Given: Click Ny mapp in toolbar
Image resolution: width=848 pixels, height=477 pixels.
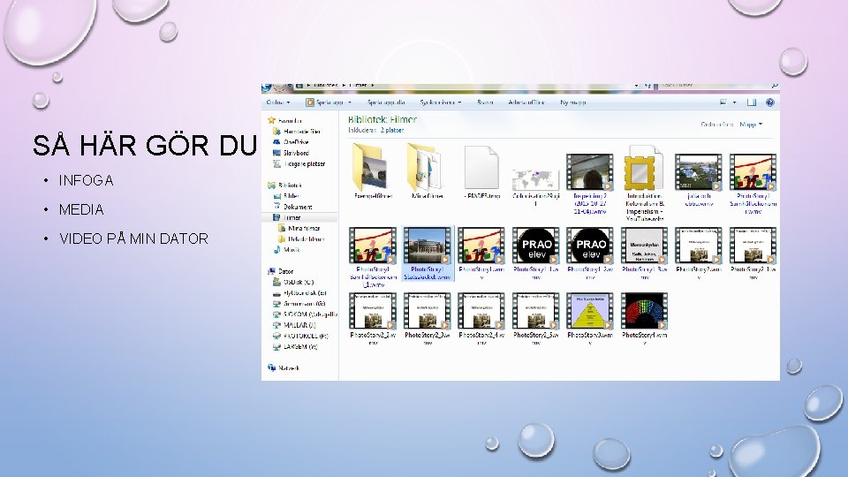Looking at the screenshot, I should [x=572, y=102].
